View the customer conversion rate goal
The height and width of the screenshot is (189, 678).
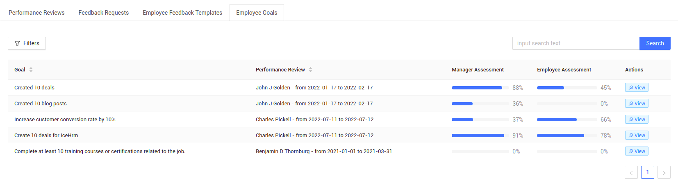(x=637, y=120)
